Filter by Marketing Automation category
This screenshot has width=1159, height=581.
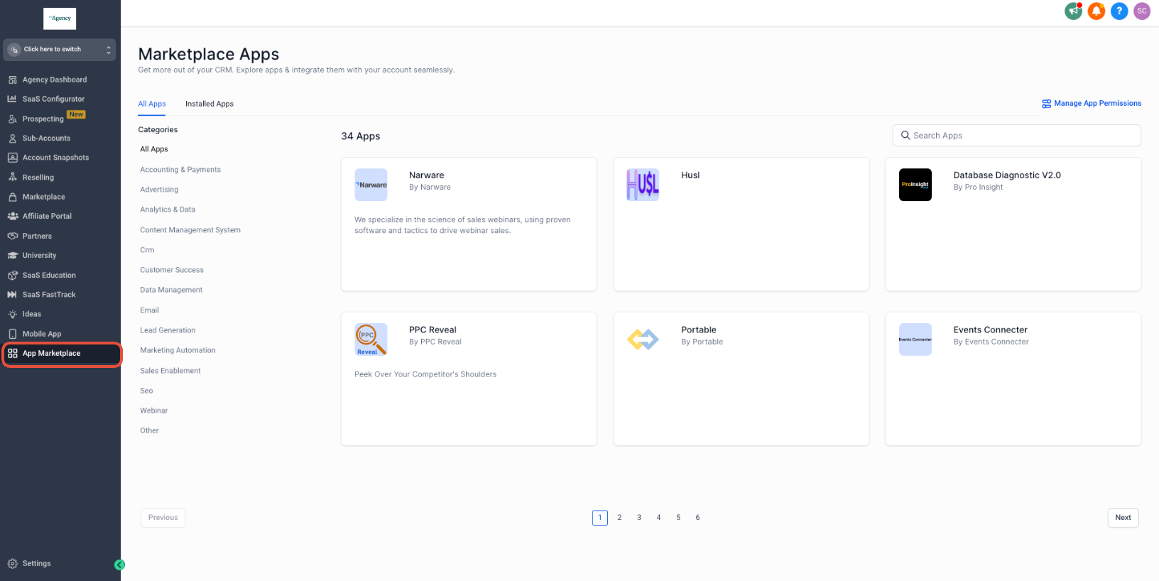coord(178,350)
